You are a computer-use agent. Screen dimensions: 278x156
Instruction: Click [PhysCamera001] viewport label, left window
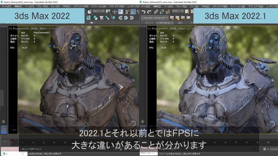[21, 28]
